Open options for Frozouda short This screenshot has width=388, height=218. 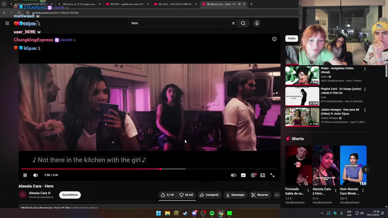tap(308, 190)
